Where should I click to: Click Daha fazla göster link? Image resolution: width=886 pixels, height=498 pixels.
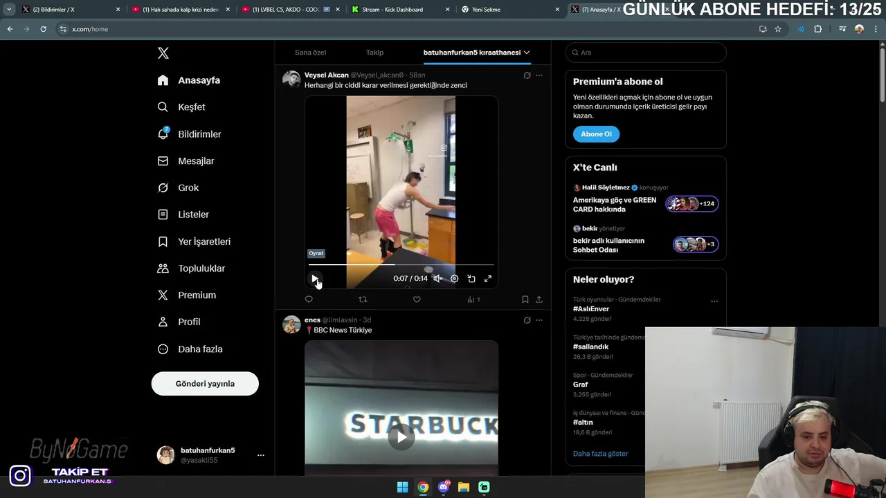pos(600,454)
